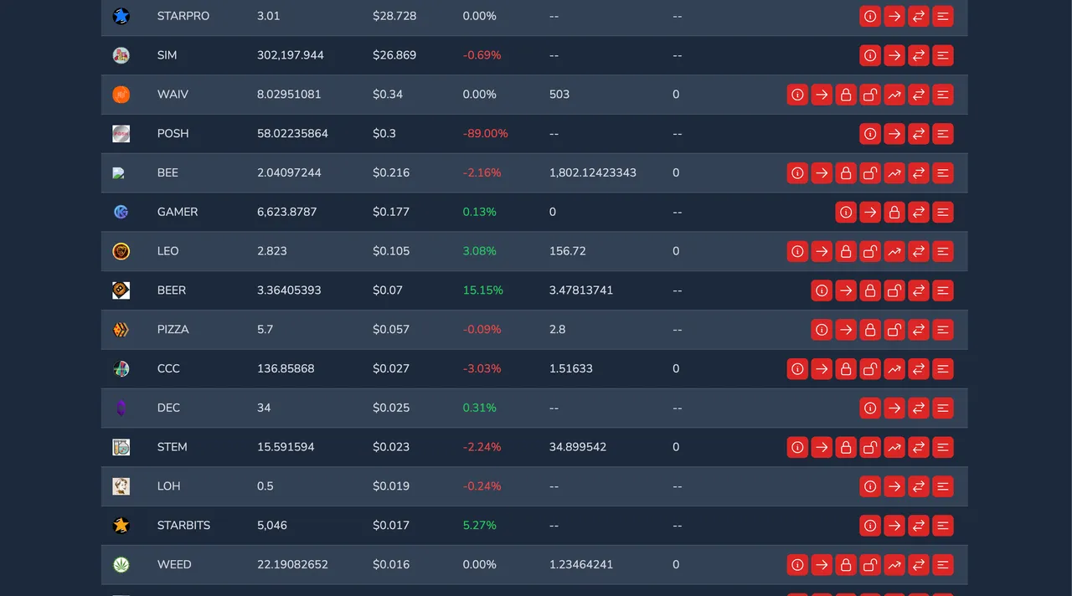Click the swap arrows icon for BEE
1072x596 pixels.
coord(919,173)
